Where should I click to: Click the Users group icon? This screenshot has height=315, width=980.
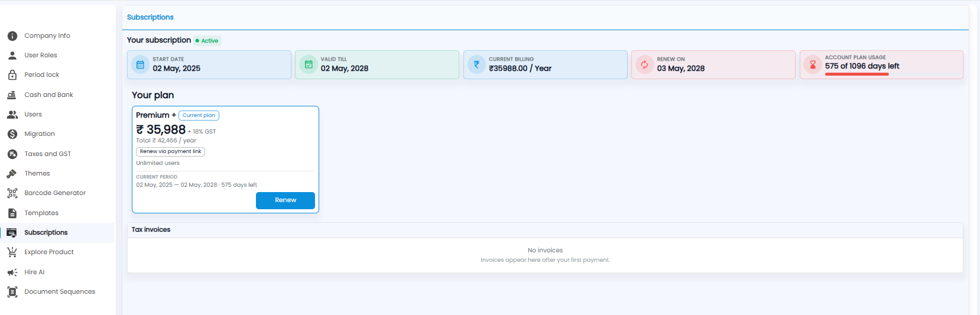click(12, 115)
